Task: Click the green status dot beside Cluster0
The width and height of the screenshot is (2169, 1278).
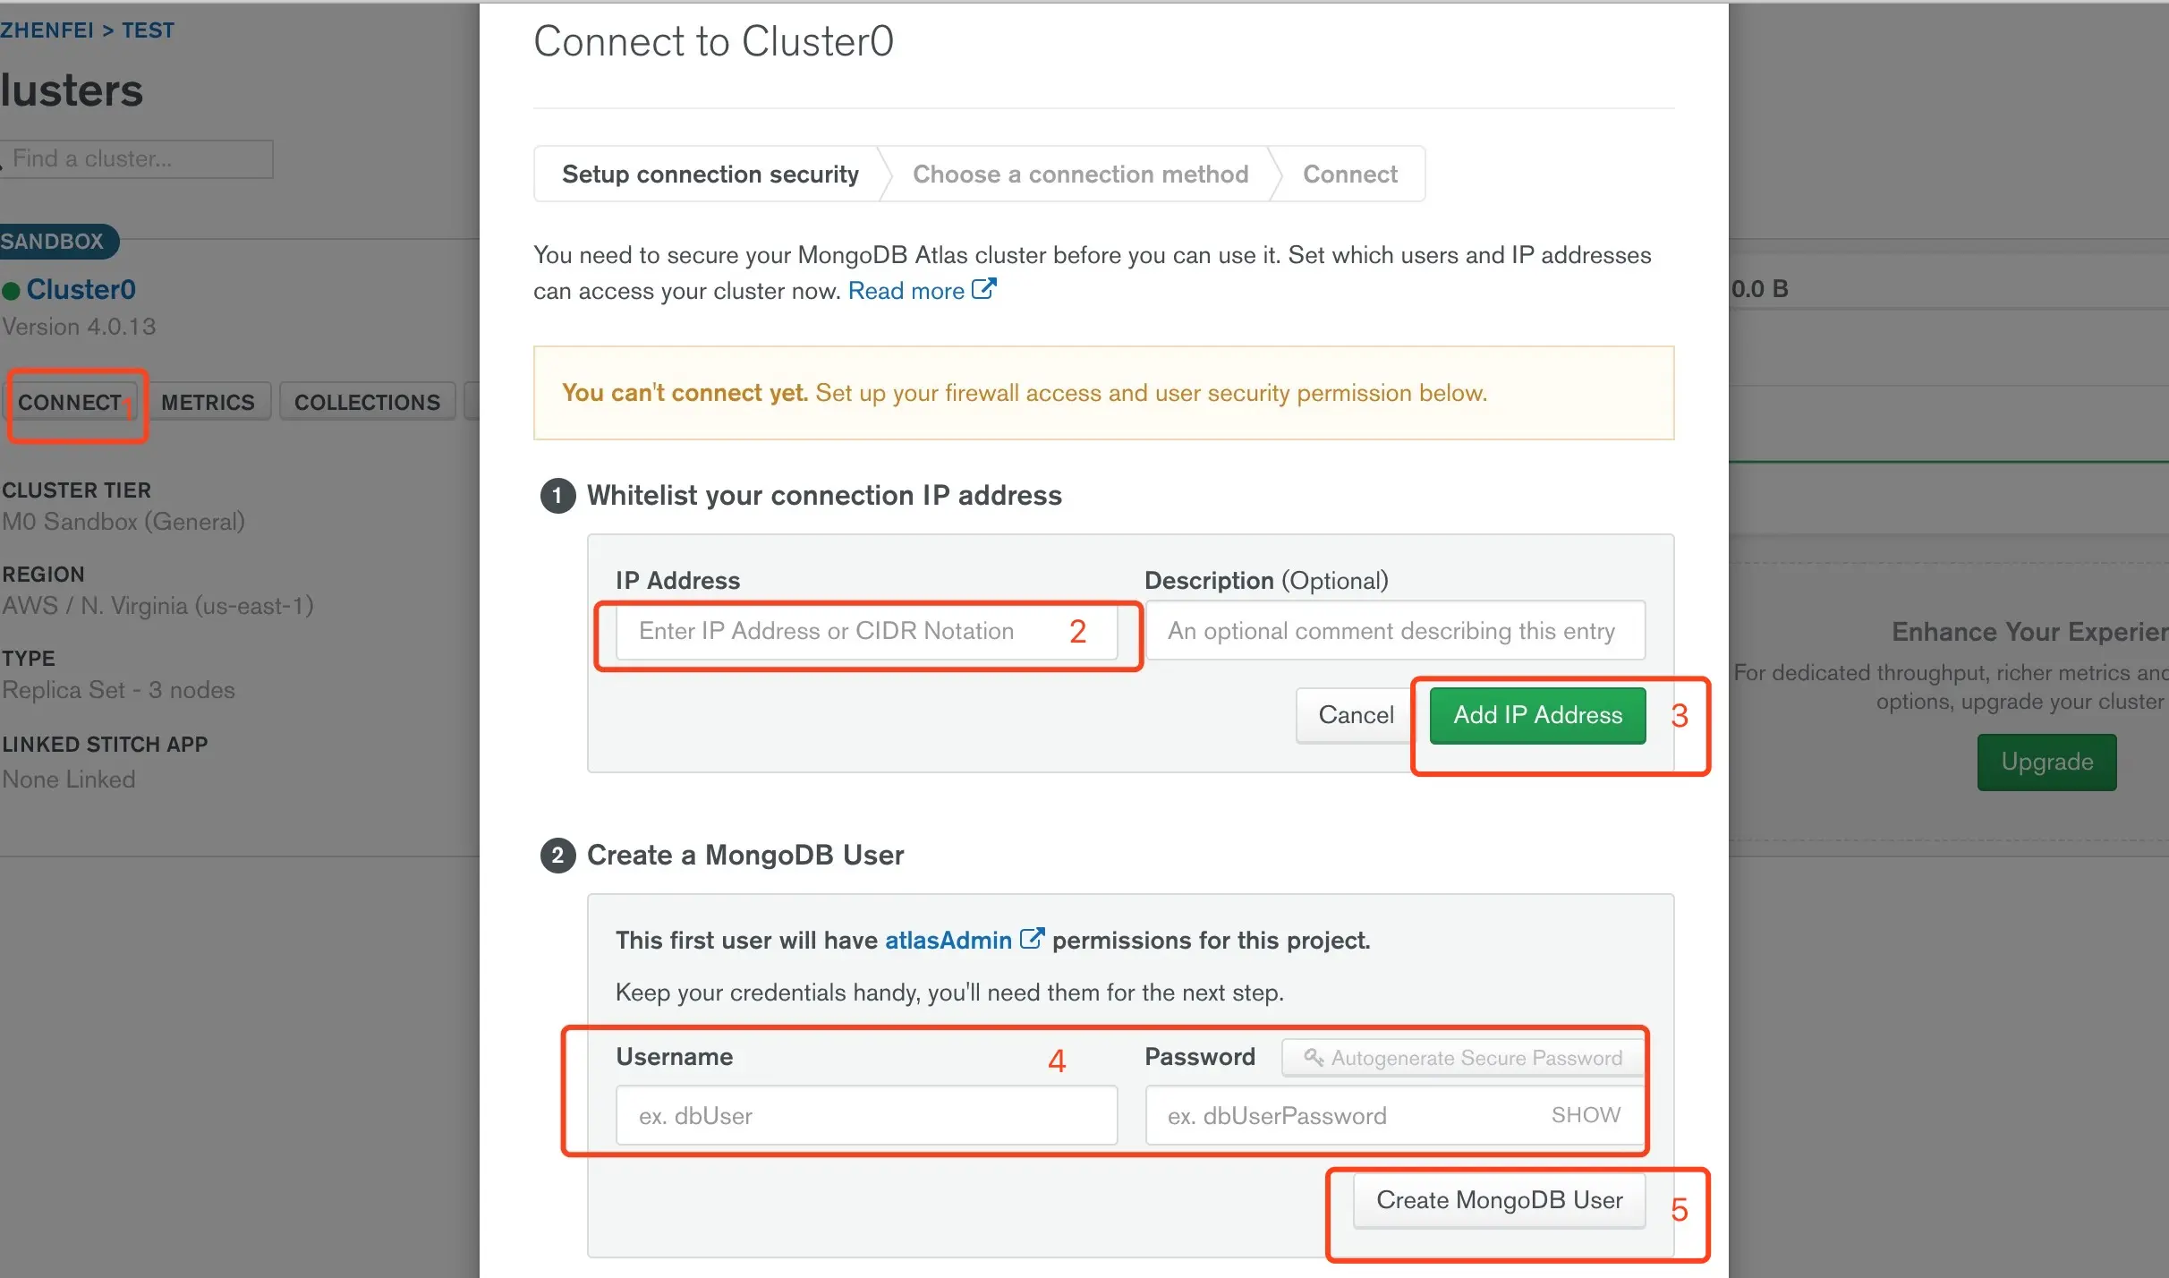Action: pos(11,291)
